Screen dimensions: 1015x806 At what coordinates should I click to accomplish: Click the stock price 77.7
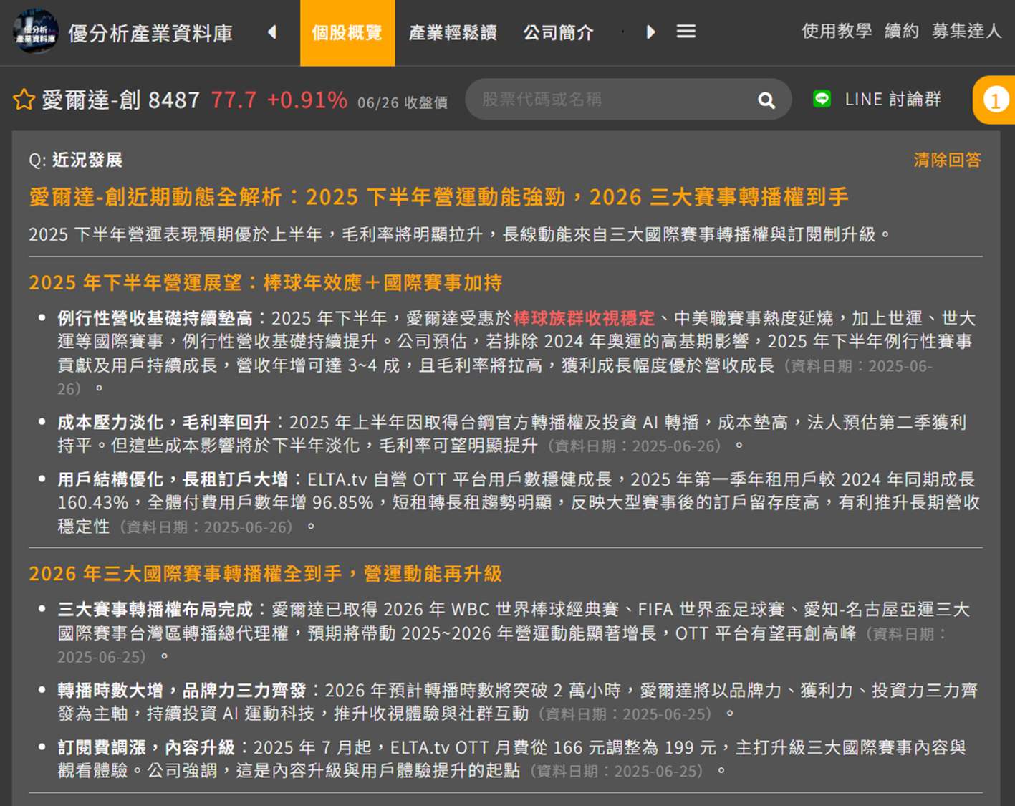tap(234, 100)
